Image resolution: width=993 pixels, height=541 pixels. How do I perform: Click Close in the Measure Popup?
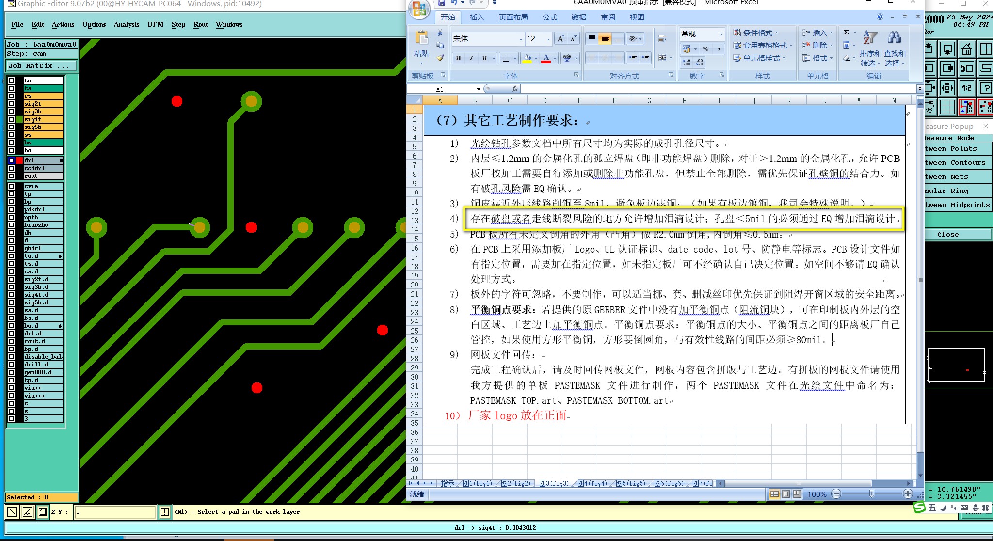pyautogui.click(x=947, y=234)
